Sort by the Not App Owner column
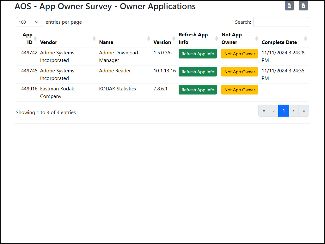 tap(240, 39)
